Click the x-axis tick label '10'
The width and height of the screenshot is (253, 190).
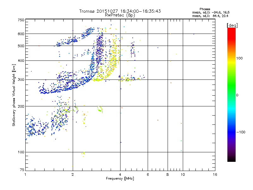183,174
